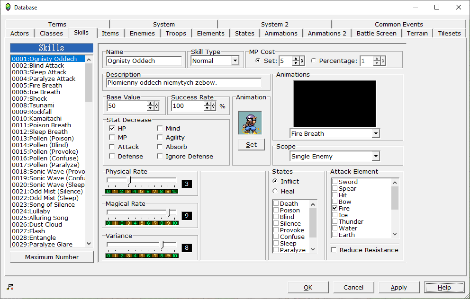Click the Physical Rate slider handle
Image resolution: width=470 pixels, height=299 pixels.
click(x=130, y=180)
